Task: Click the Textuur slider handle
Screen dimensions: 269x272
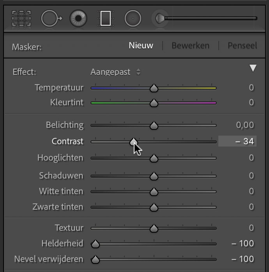Action: 154,228
